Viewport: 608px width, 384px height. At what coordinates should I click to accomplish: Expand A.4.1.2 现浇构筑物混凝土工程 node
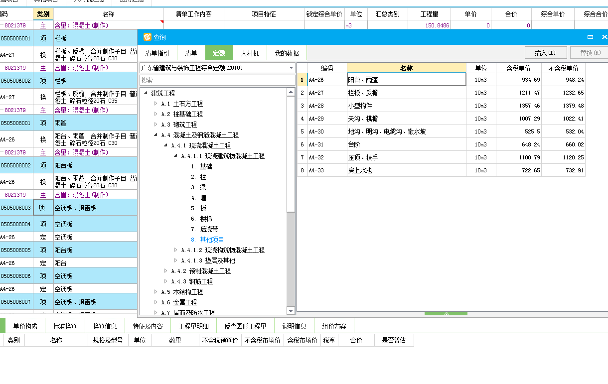(x=175, y=250)
